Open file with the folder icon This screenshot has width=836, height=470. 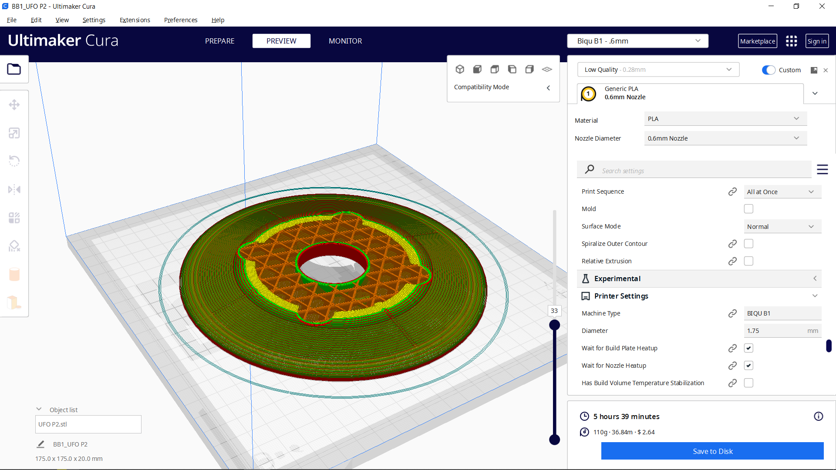[x=14, y=69]
